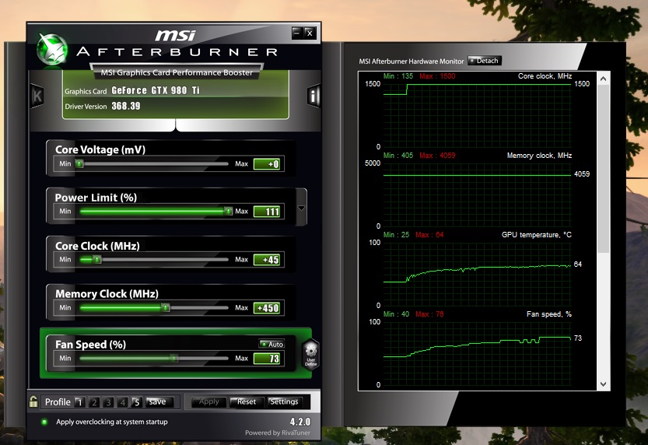
Task: Click the Power Limit 111 value field
Action: click(267, 212)
